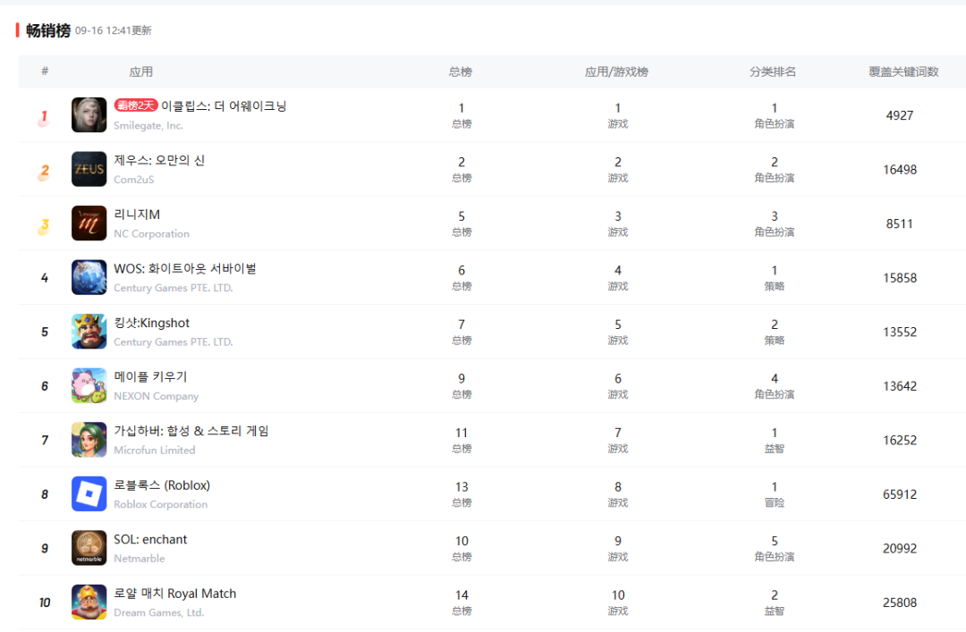Click the 应用/游戏榜 column header
The width and height of the screenshot is (966, 632).
pos(616,72)
